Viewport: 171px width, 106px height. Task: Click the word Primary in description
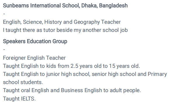pos(157,74)
